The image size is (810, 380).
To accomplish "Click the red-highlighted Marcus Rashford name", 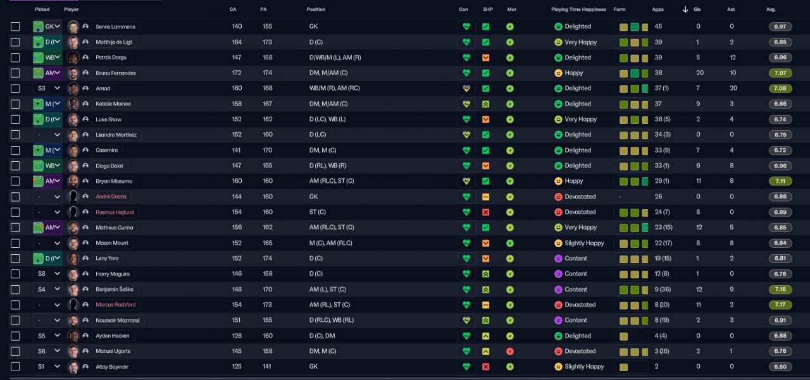I will pyautogui.click(x=115, y=305).
